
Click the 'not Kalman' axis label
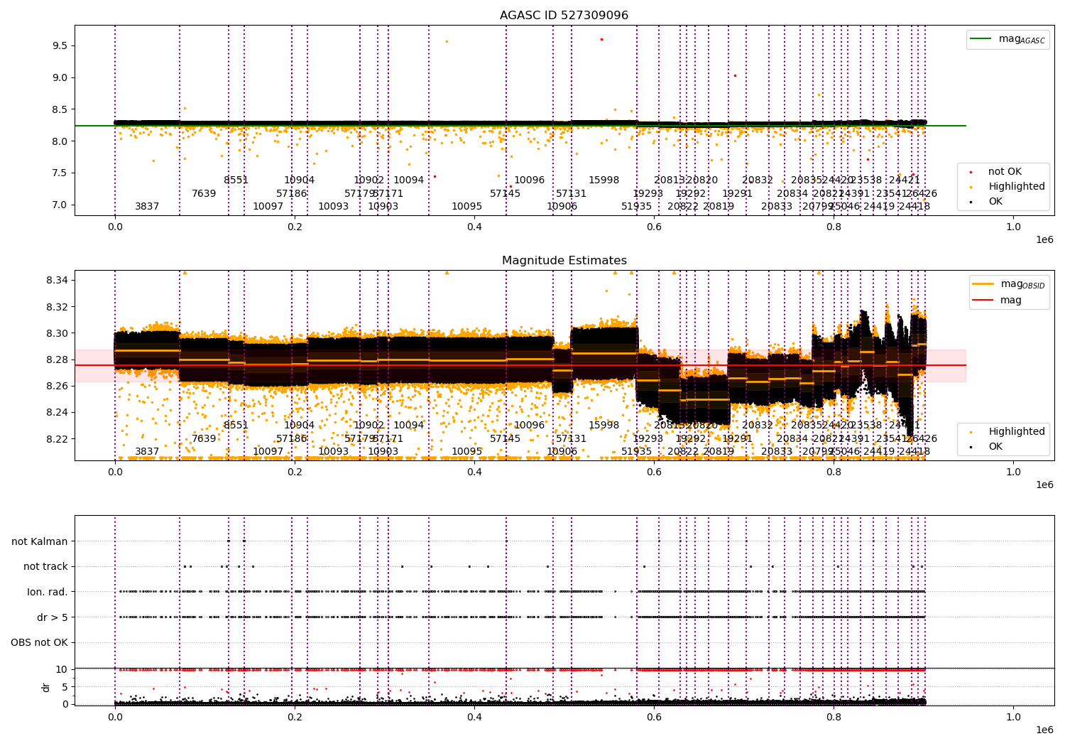tap(40, 542)
